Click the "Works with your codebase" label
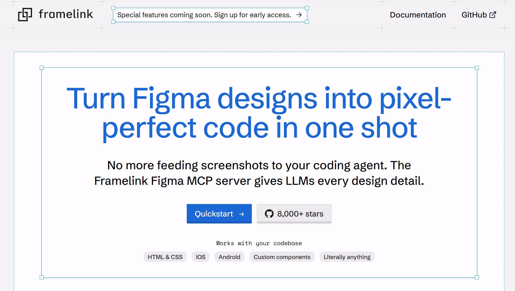Viewport: 515px width, 291px height. coord(259,243)
